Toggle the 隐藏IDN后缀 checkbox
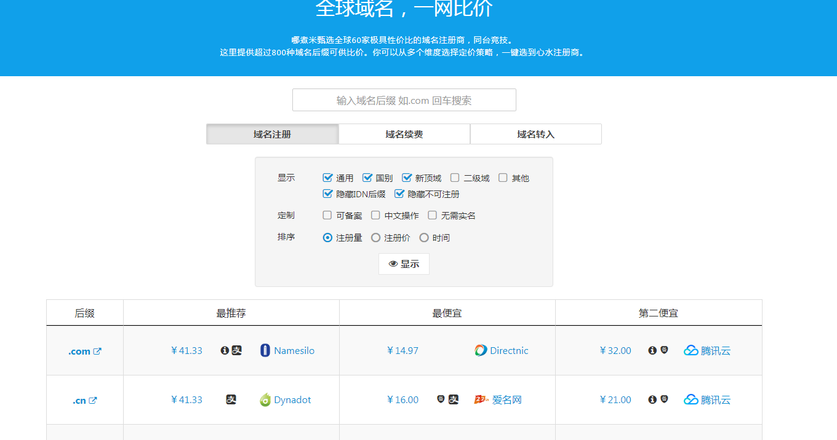 328,194
